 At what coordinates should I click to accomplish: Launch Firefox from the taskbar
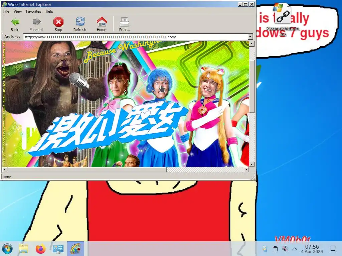point(40,249)
